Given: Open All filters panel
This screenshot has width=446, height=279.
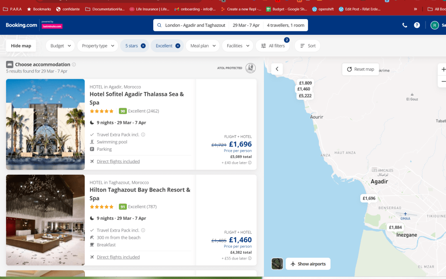Looking at the screenshot, I should 273,46.
